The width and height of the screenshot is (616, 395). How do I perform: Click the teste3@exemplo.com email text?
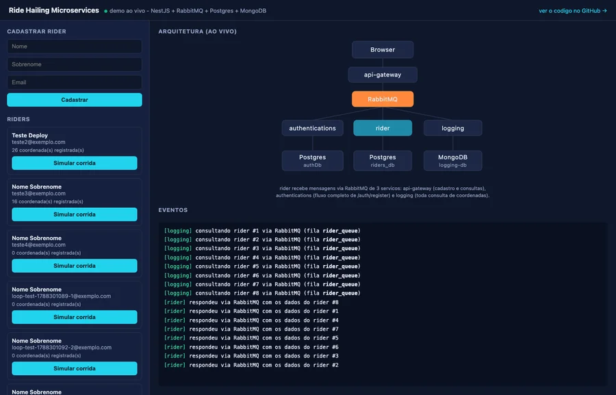[x=38, y=193]
